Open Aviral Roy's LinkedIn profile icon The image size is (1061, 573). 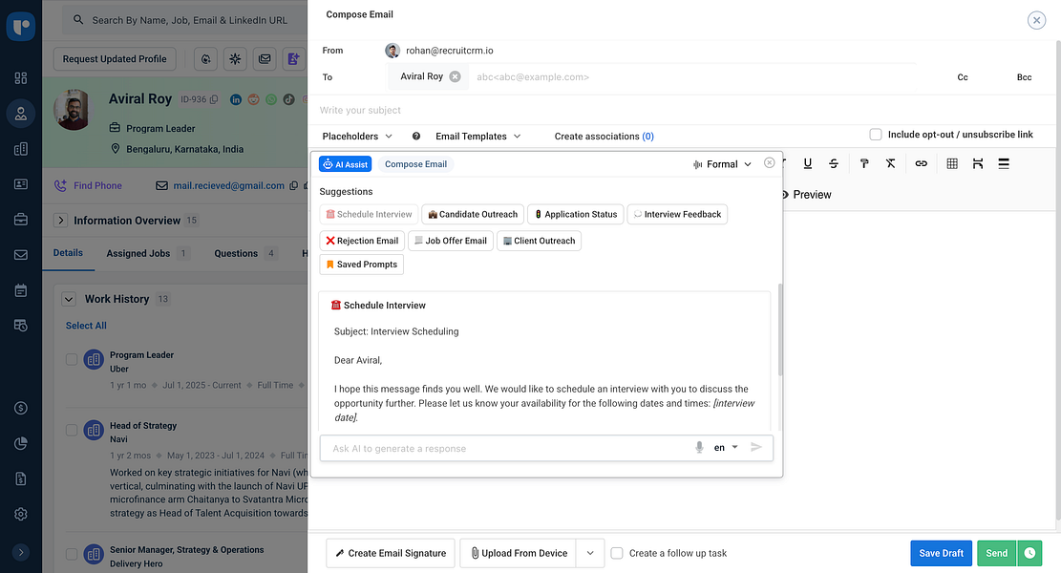236,99
